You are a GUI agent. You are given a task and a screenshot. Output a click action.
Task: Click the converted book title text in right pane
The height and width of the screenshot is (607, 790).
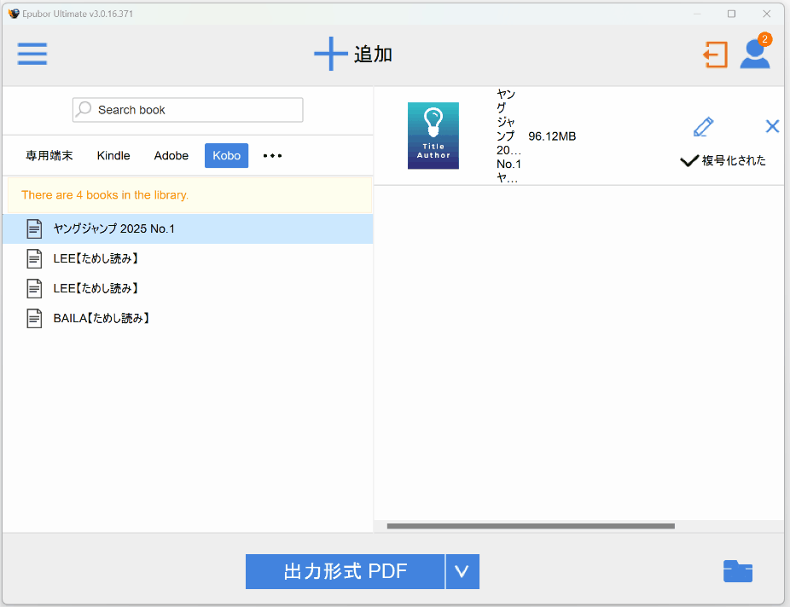tap(508, 136)
